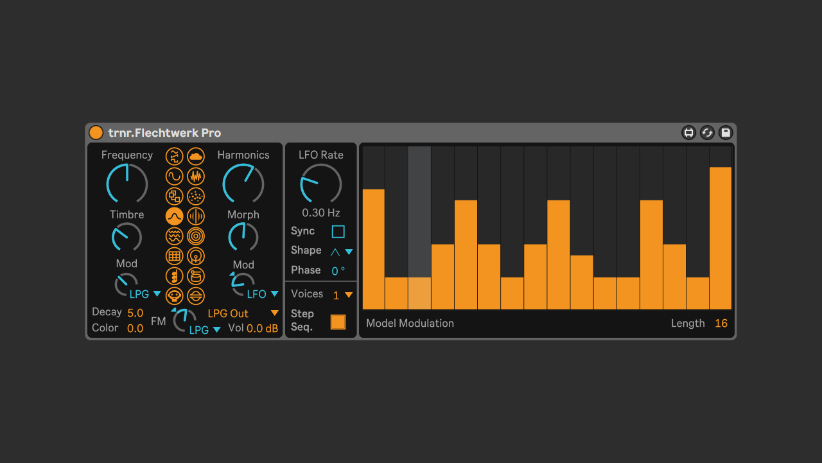The width and height of the screenshot is (822, 463).
Task: Pick the concentric circles model icon
Action: [196, 236]
